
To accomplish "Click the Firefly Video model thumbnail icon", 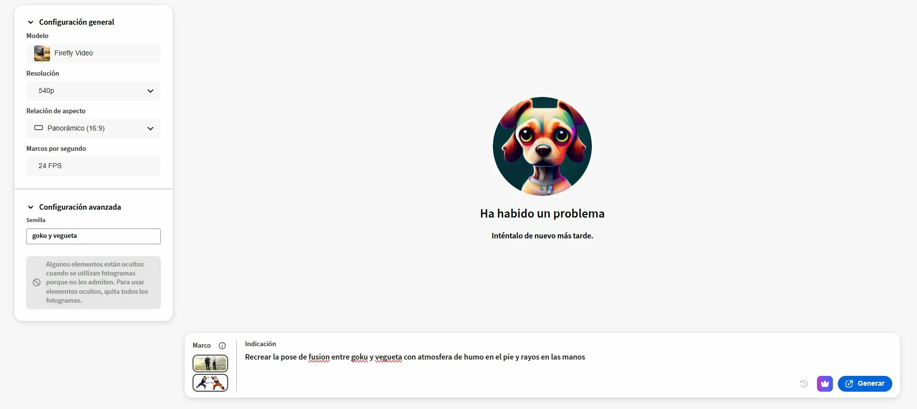I will pyautogui.click(x=42, y=53).
